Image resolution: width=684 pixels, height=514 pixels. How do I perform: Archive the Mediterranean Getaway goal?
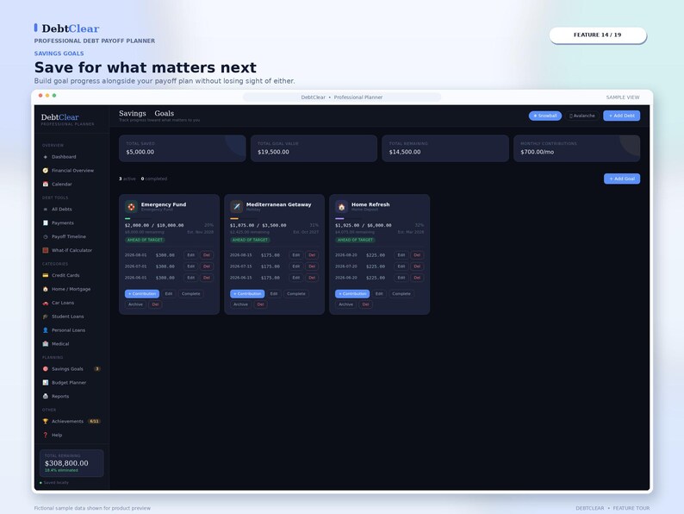[241, 304]
